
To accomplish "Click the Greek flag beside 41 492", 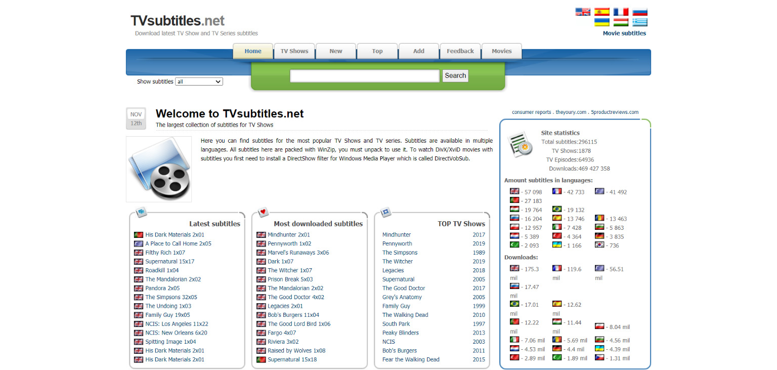I will point(599,191).
